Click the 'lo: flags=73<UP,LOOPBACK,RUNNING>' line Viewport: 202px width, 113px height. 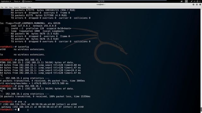click(30, 23)
